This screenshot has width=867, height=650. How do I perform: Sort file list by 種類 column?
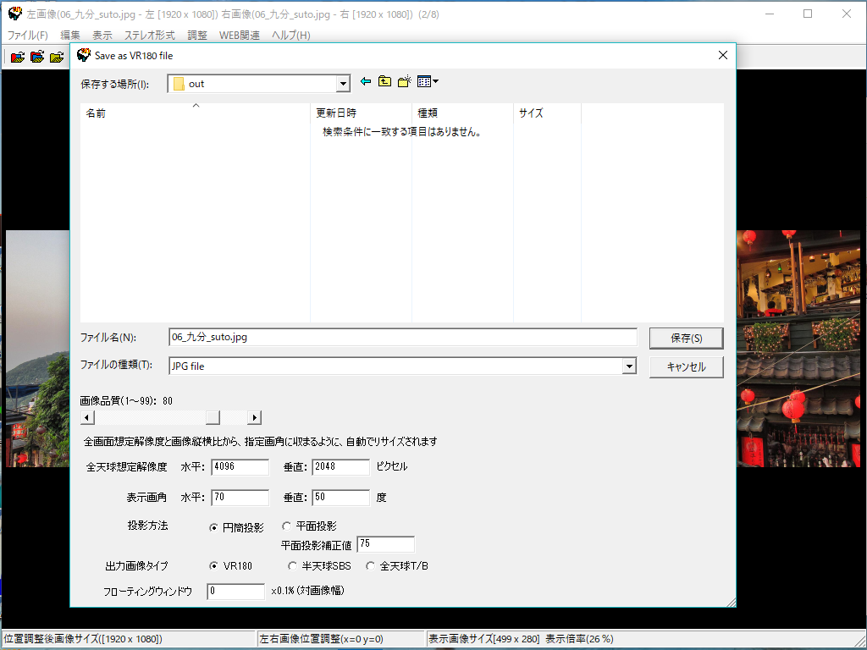(x=463, y=113)
